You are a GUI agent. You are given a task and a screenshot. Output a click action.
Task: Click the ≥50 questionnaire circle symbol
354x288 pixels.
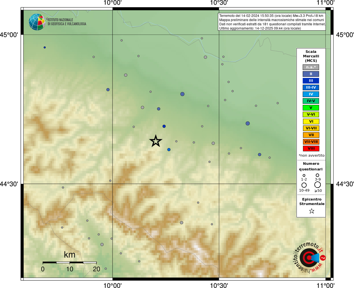point(318,185)
